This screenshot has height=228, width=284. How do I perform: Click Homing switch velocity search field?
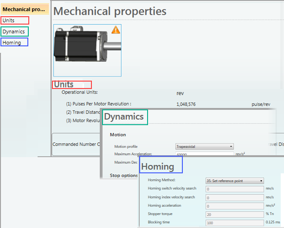235,189
